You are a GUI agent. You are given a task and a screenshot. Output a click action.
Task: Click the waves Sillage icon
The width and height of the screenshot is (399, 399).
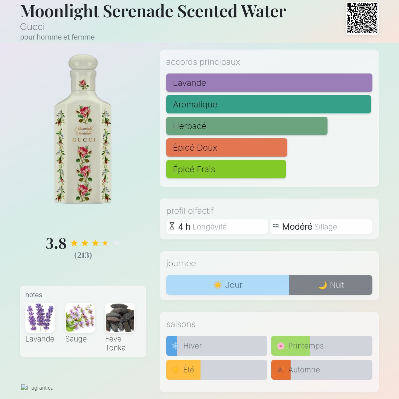(x=275, y=227)
